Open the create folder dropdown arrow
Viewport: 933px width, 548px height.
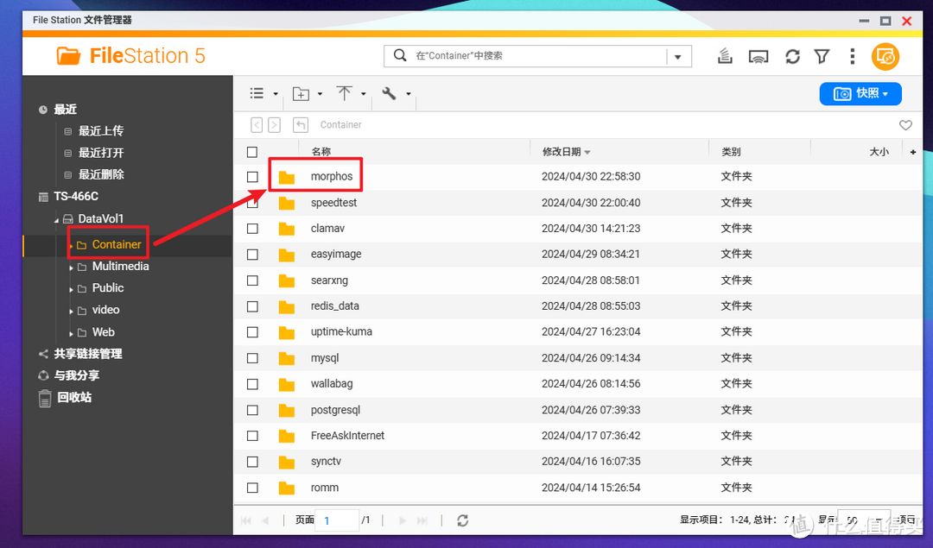click(x=320, y=94)
